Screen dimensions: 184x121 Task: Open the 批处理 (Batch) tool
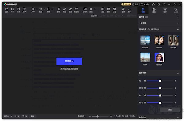[x=76, y=10]
